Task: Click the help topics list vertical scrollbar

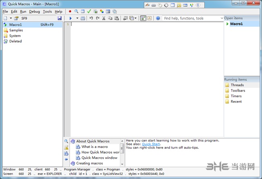Action: 122,150
